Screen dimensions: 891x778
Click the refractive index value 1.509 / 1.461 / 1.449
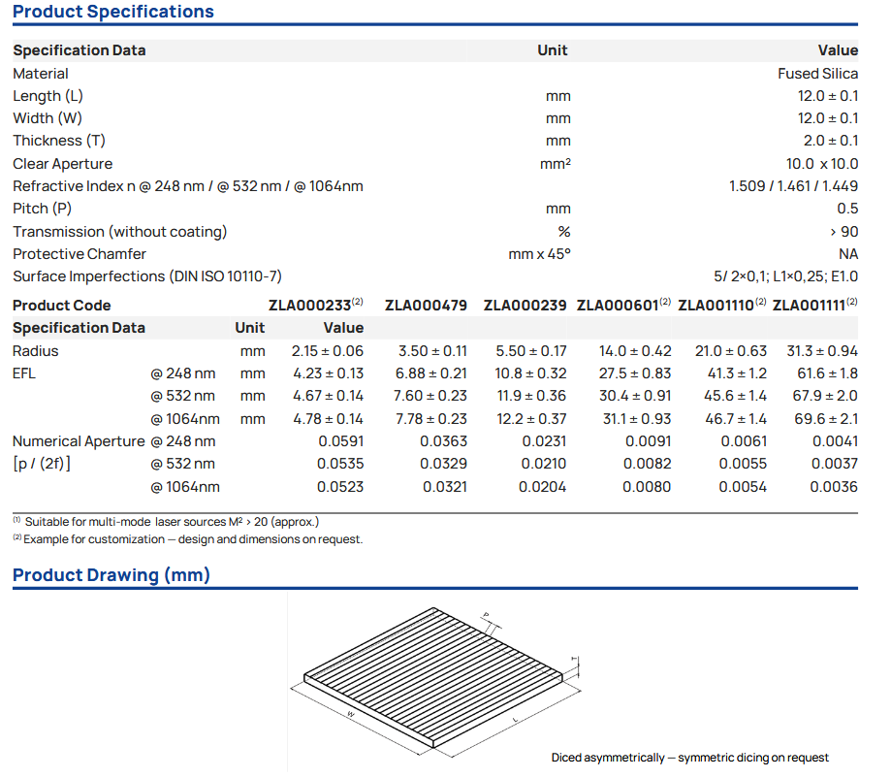coord(793,186)
